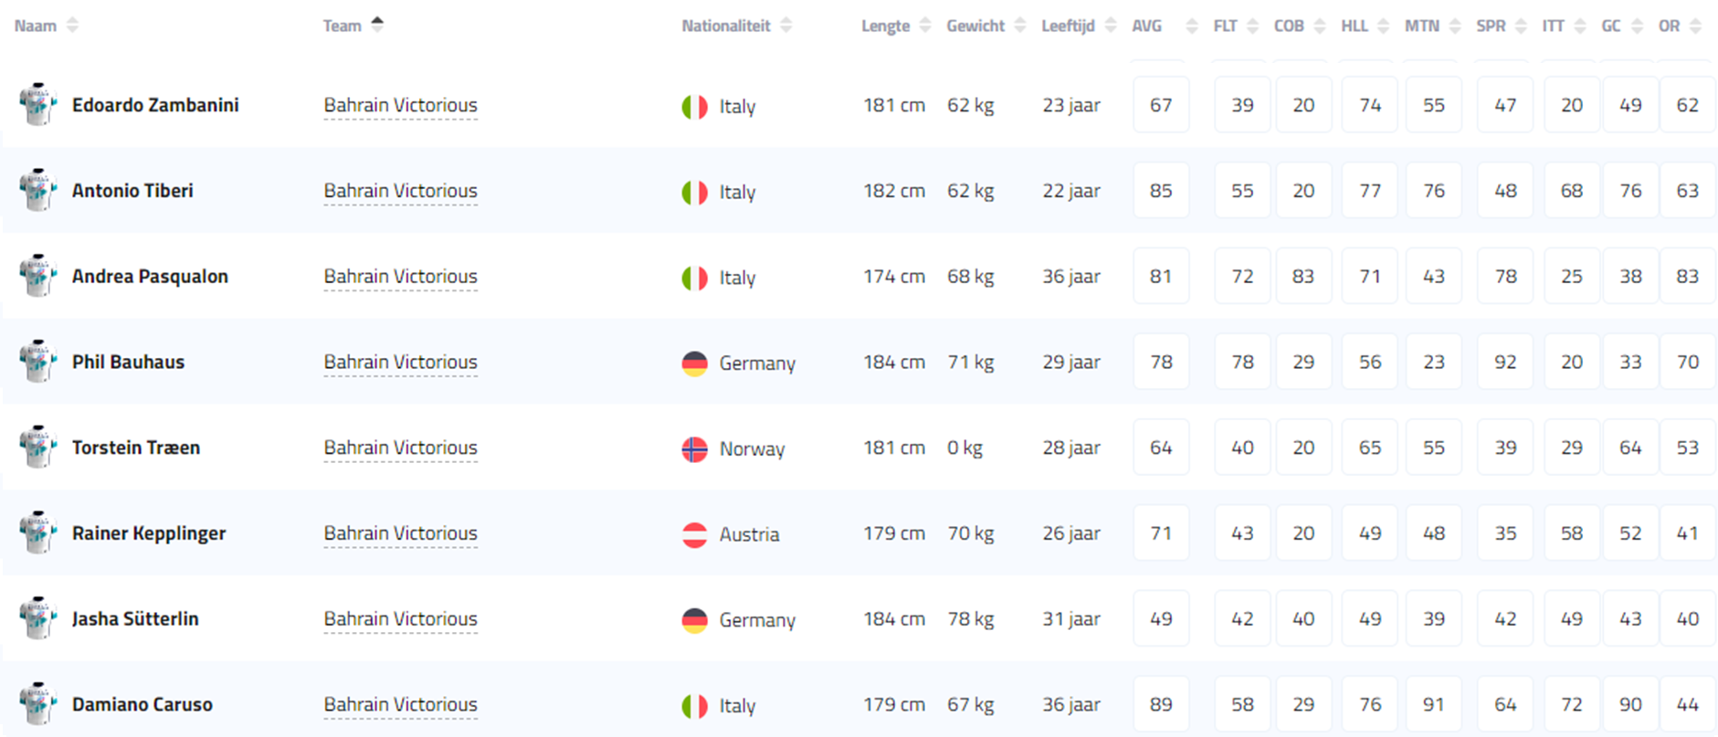Click Austria flag for Rainer Kepplinger
1718x737 pixels.
[694, 534]
